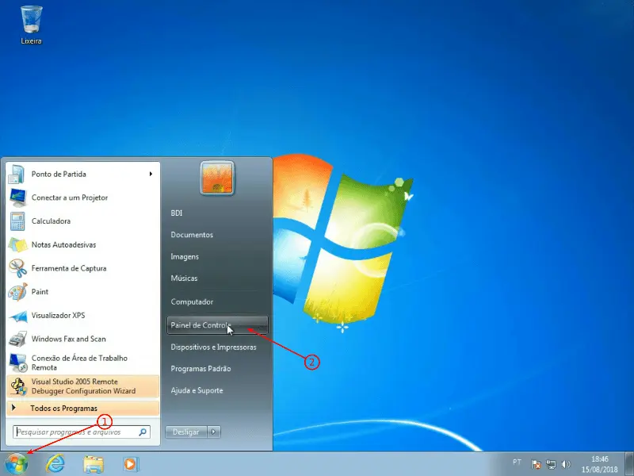Image resolution: width=634 pixels, height=476 pixels.
Task: Expand the Ponto de Partida submenu arrow
Action: coord(151,174)
